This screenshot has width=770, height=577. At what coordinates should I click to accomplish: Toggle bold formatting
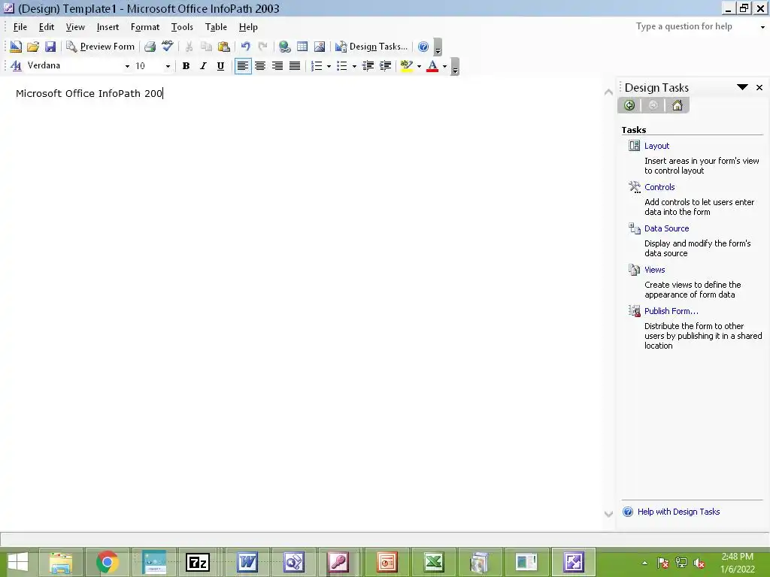(186, 66)
